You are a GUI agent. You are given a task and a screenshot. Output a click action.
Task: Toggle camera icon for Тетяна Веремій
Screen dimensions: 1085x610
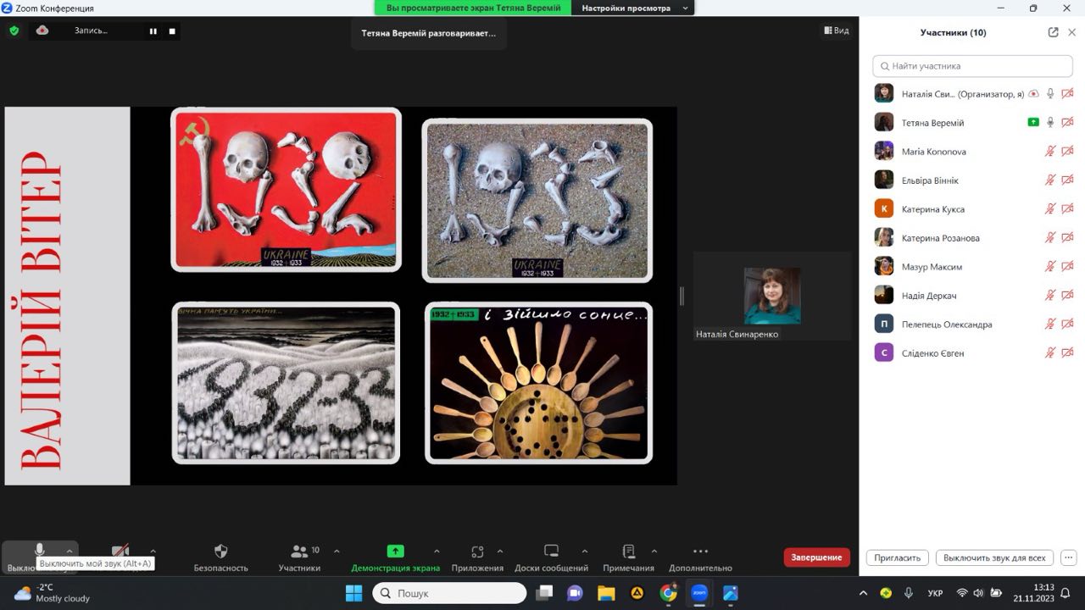click(1067, 123)
